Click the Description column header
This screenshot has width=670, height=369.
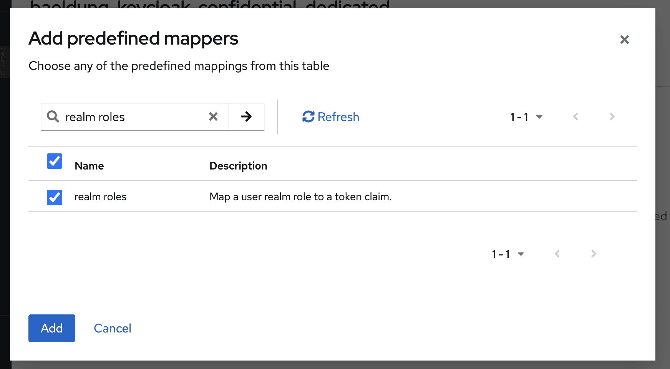pyautogui.click(x=238, y=166)
